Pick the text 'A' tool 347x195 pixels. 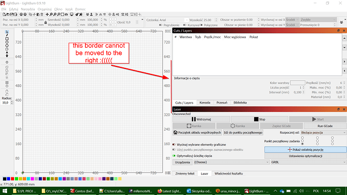[x=7, y=53]
